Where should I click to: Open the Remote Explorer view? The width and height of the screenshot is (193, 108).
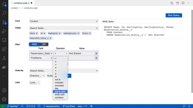(4, 40)
